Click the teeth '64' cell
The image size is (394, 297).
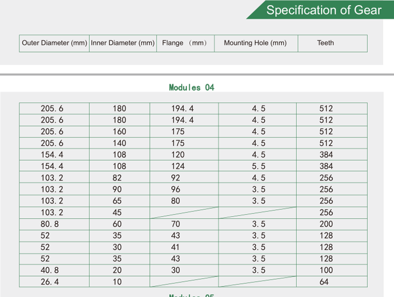coord(332,282)
